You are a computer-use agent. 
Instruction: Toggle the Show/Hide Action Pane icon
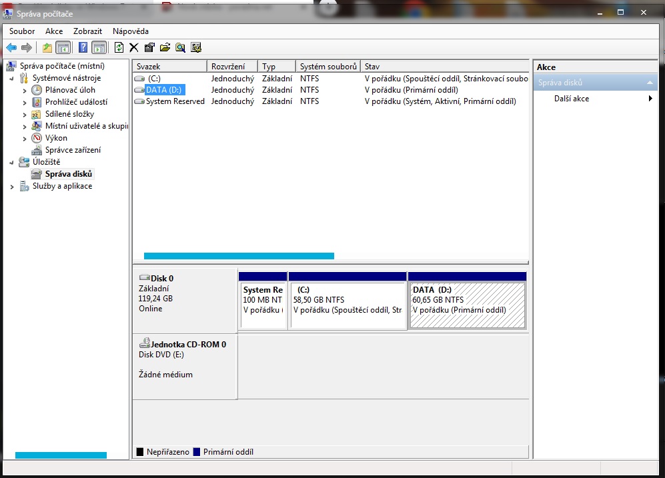tap(99, 47)
